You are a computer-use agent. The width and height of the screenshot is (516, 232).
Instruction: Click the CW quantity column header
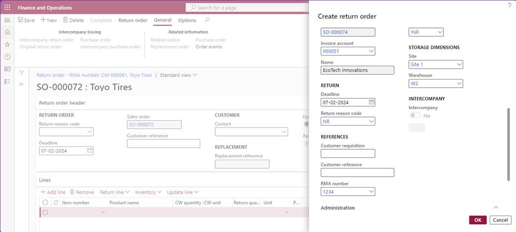[x=188, y=203]
